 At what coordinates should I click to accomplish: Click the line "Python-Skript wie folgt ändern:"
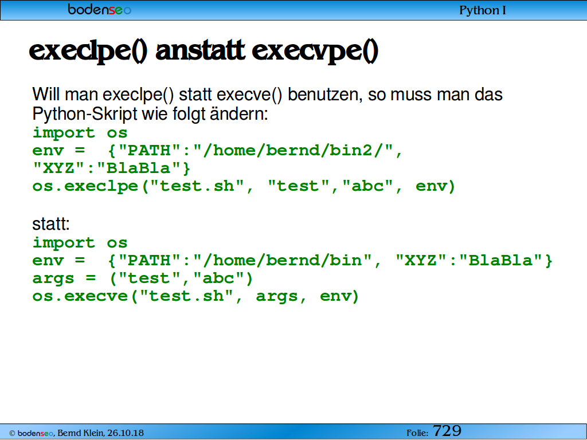[150, 114]
